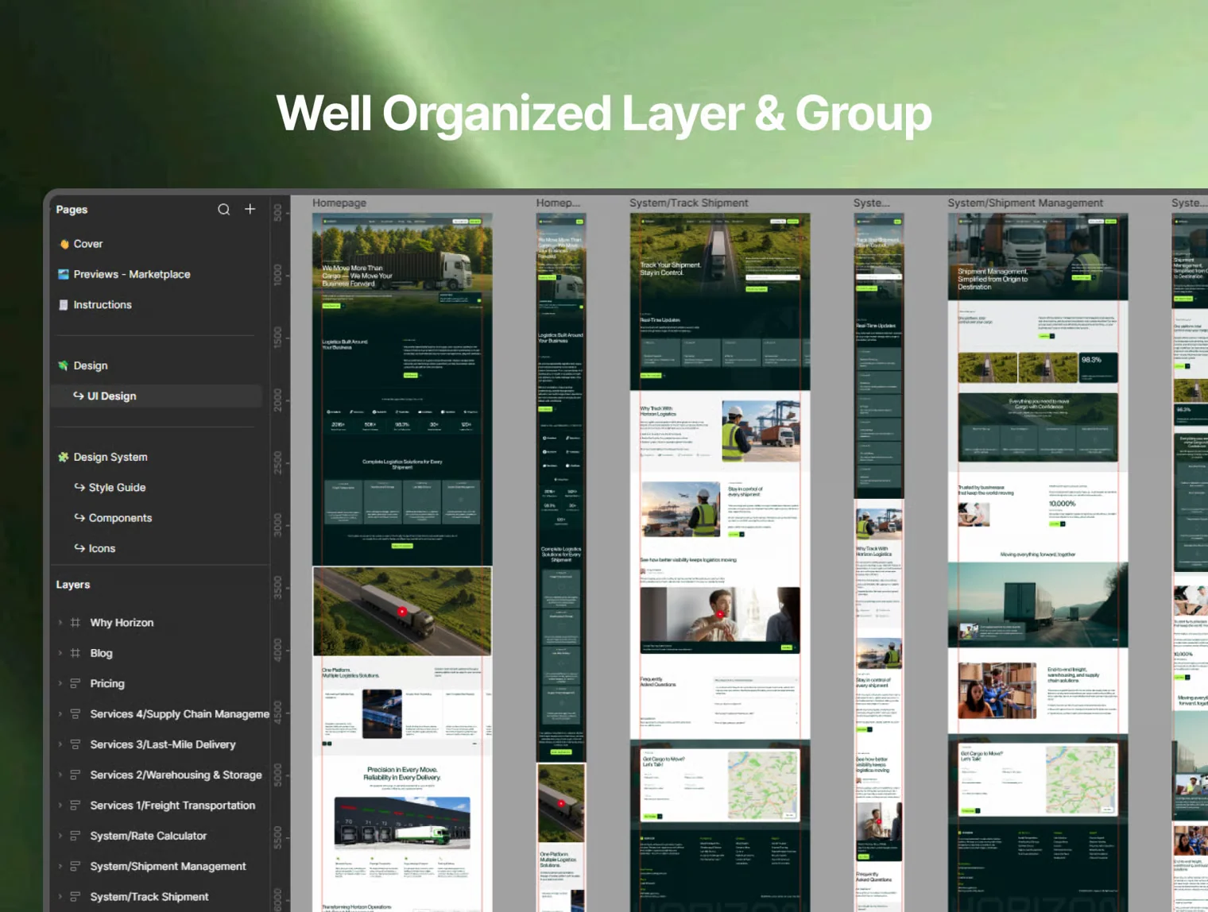Click the arrow icon beside Icons page
The width and height of the screenshot is (1208, 912).
79,548
